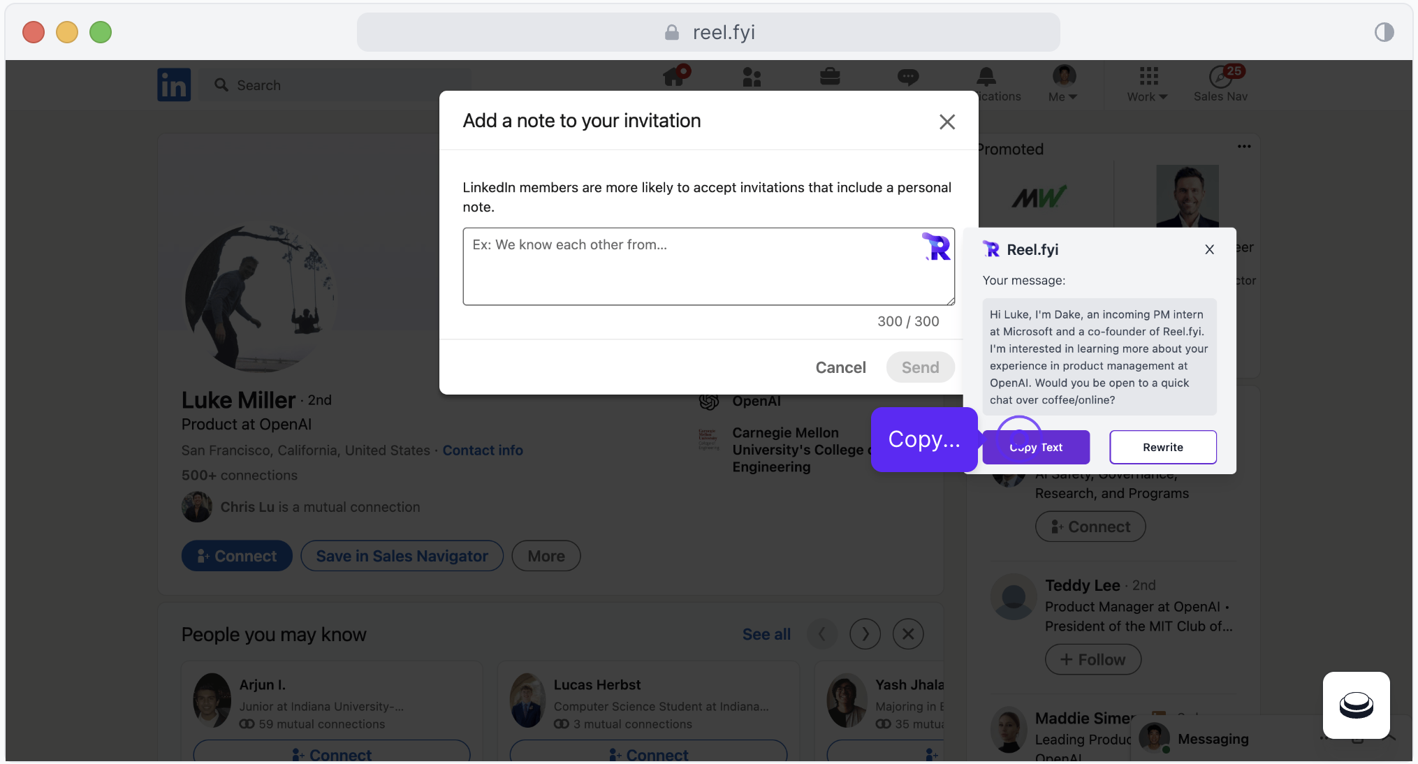Copy the generated Reel.fyi message text
1418x764 pixels.
(1036, 447)
